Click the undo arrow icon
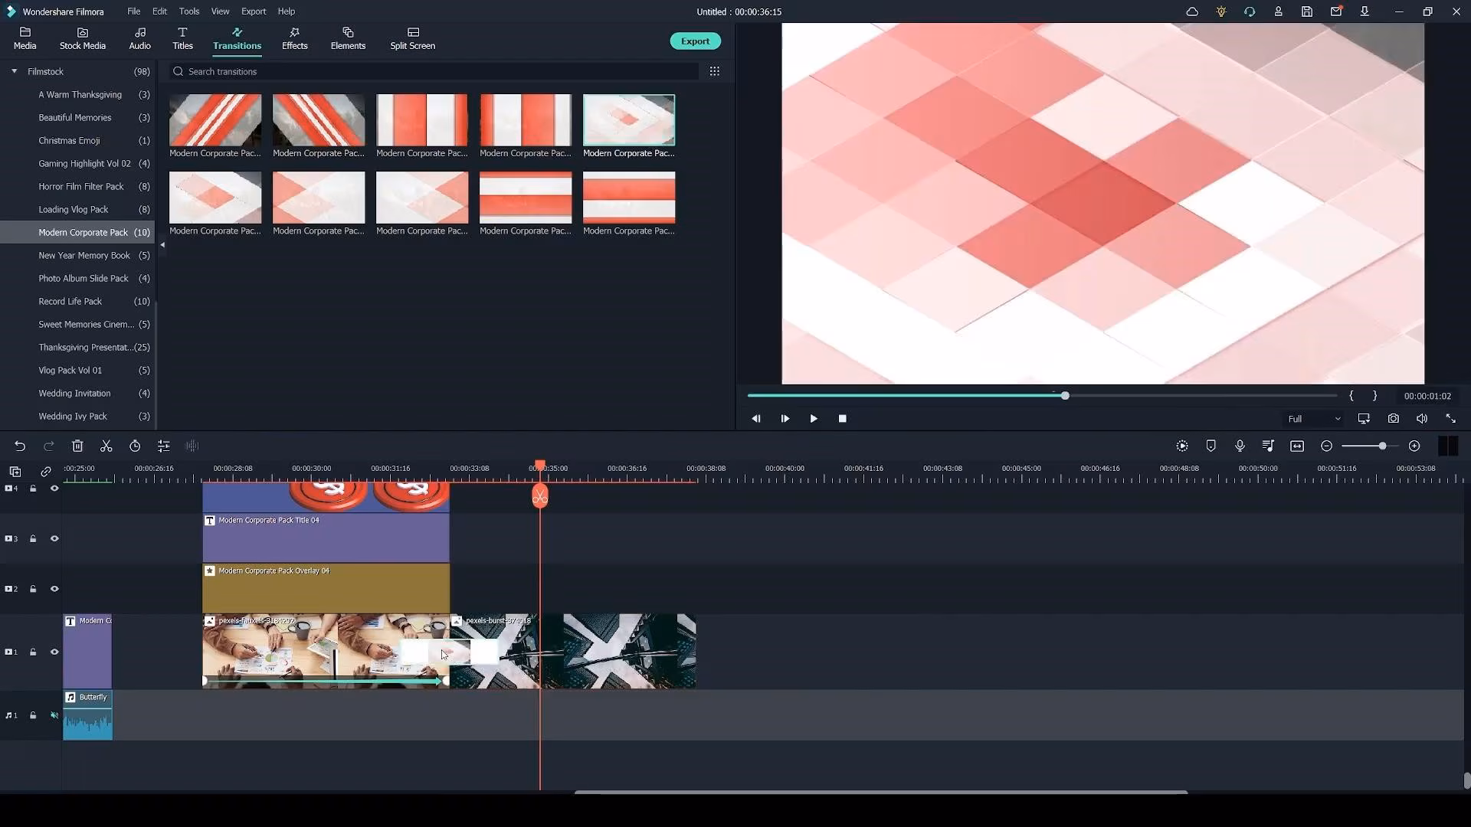Image resolution: width=1471 pixels, height=827 pixels. (20, 446)
